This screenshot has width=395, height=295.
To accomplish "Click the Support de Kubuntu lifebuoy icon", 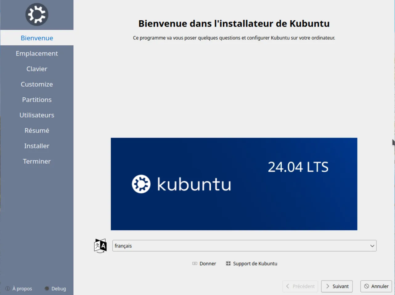I will 228,264.
